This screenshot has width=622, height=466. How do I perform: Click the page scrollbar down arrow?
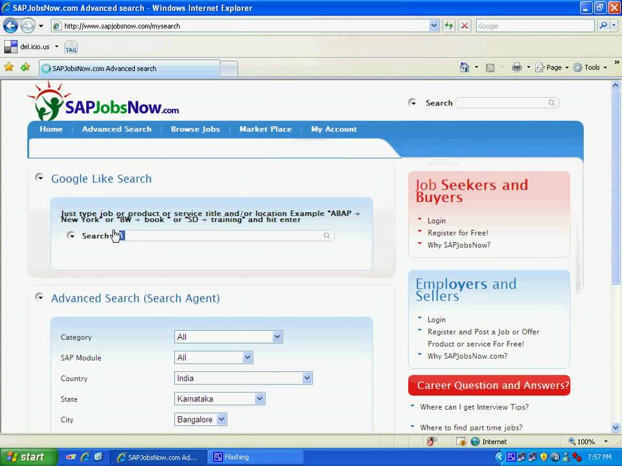pyautogui.click(x=616, y=428)
